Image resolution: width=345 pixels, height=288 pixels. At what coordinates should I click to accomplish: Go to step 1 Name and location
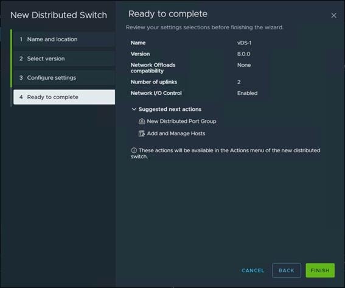(64, 40)
